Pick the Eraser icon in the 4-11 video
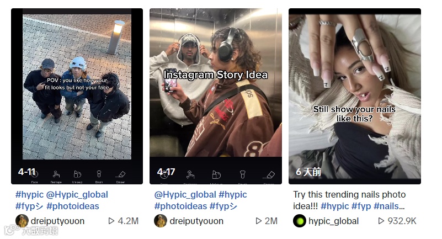This screenshot has width=442, height=239. pyautogui.click(x=120, y=174)
